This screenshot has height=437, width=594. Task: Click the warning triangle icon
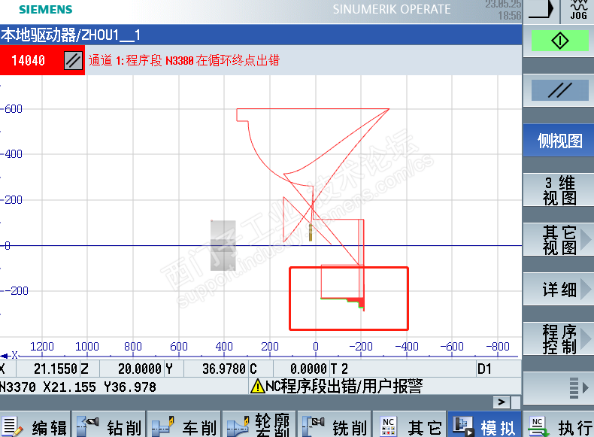point(258,387)
